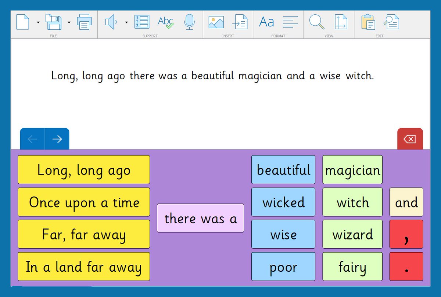This screenshot has height=297, width=441.
Task: Click the insert text into document icon
Action: (240, 22)
